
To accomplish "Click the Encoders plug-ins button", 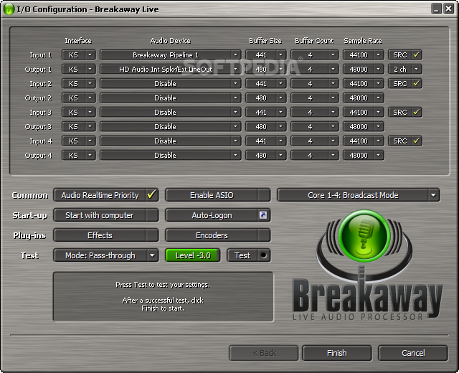I will (x=218, y=235).
